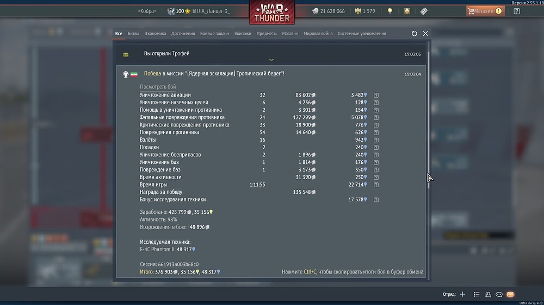Click the refresh log icon

(x=415, y=34)
